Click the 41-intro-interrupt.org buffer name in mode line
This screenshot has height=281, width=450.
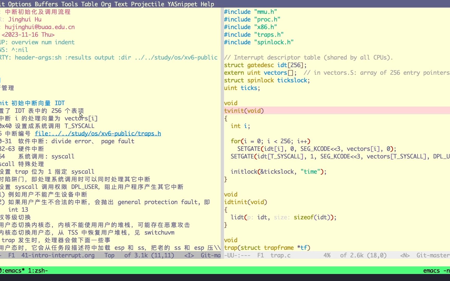tap(58, 255)
